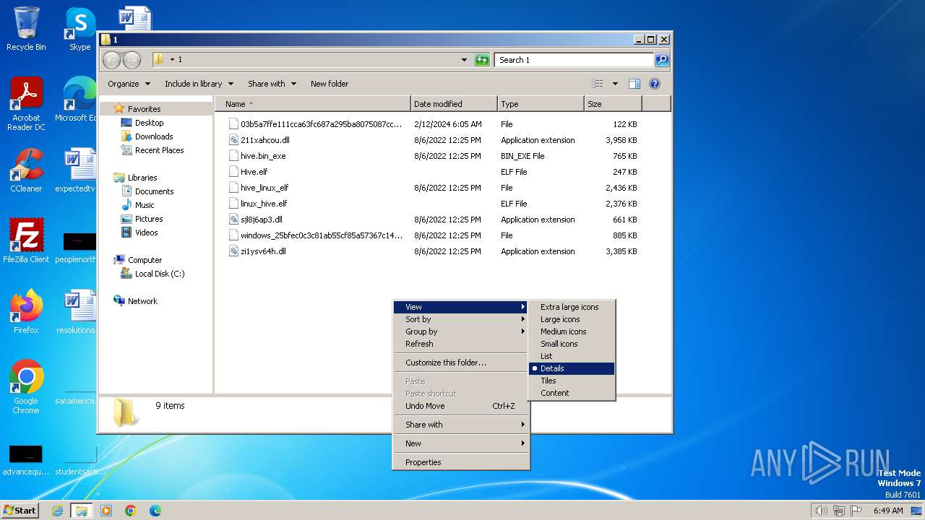Launch Firefox desktop shortcut
Image resolution: width=925 pixels, height=520 pixels.
click(26, 312)
